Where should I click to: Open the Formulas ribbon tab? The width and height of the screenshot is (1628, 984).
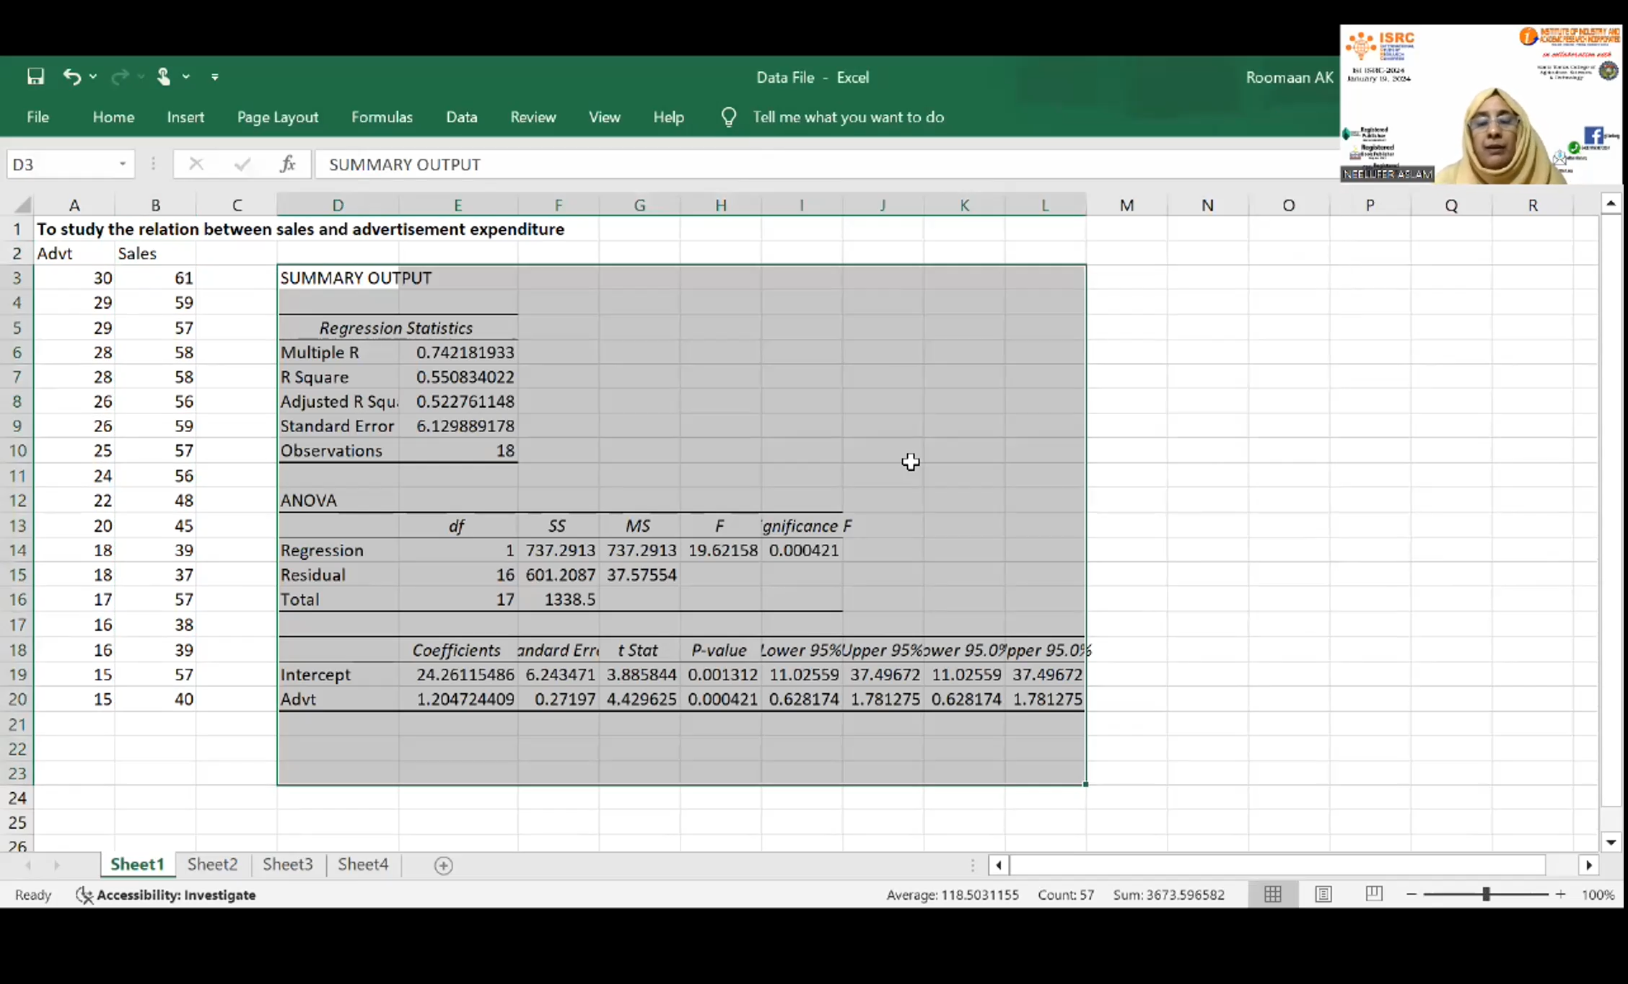(x=382, y=117)
